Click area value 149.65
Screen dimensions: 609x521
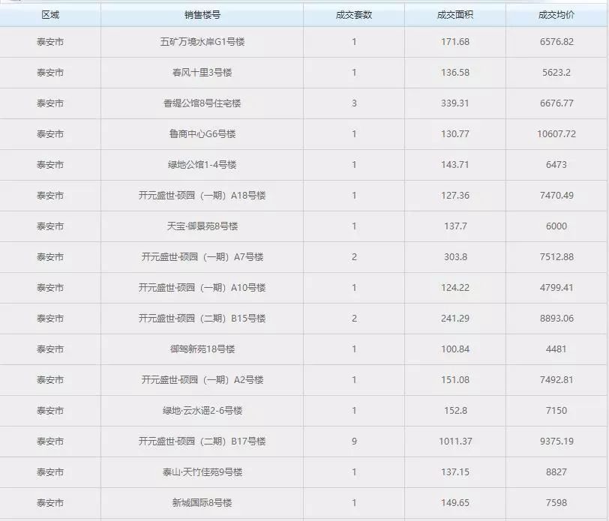pos(455,503)
